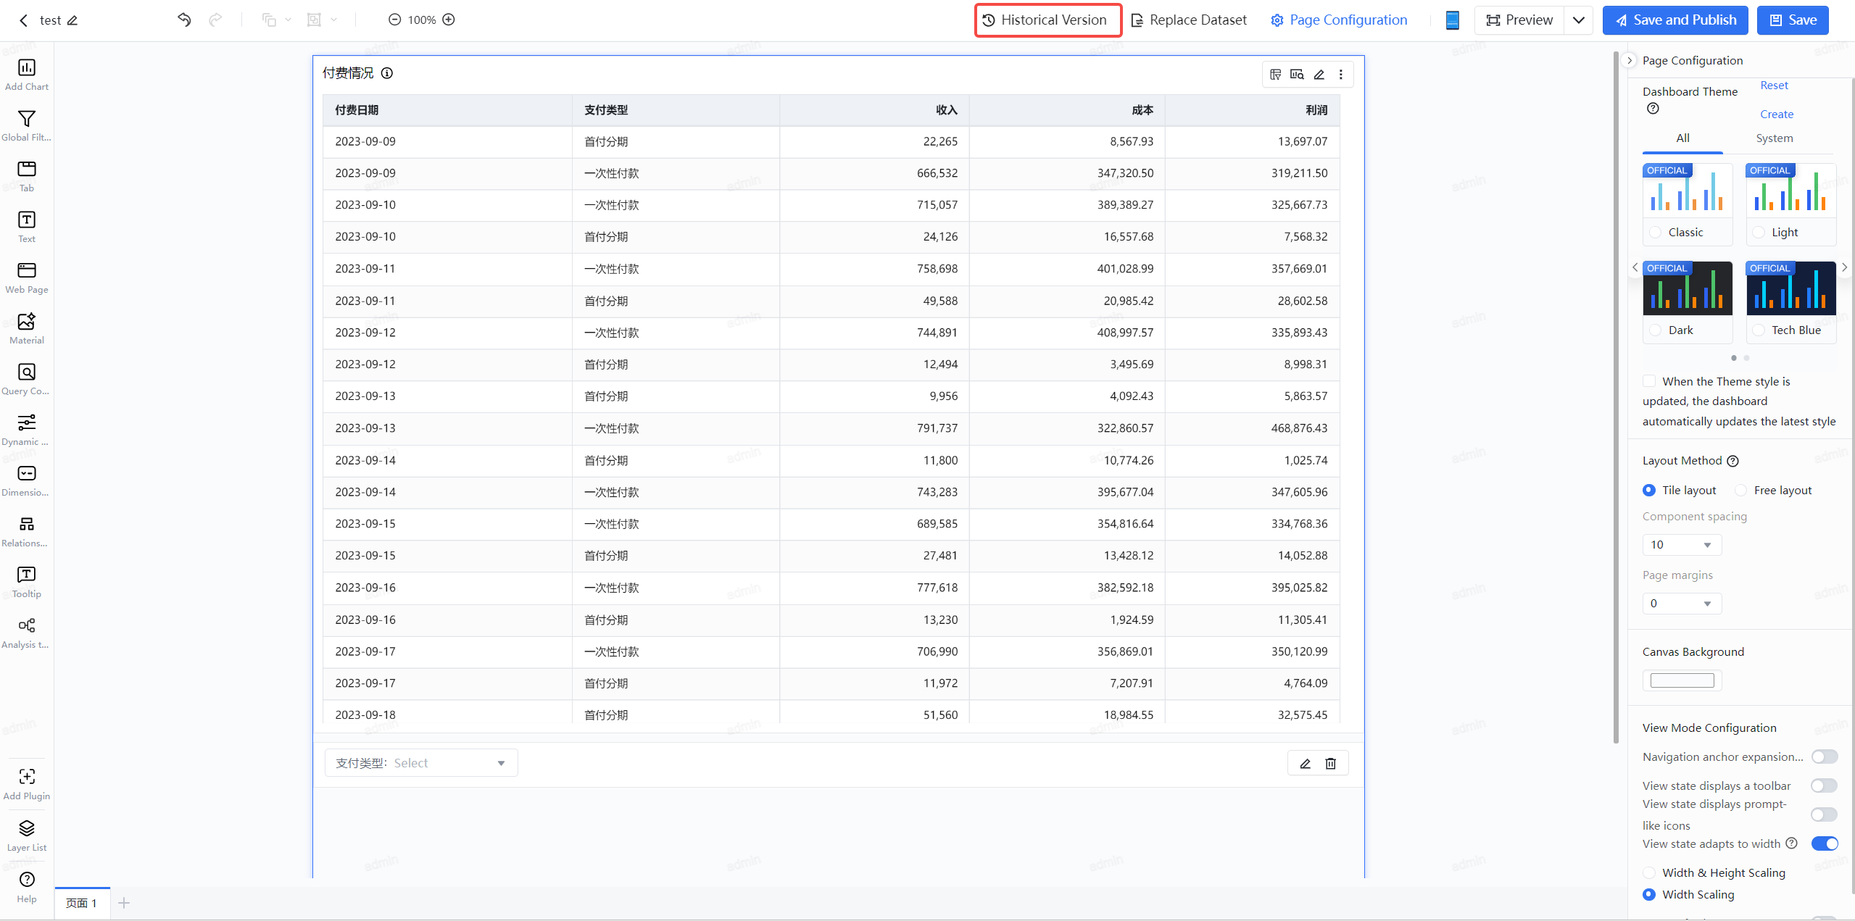
Task: Add a new page with plus
Action: 124,904
